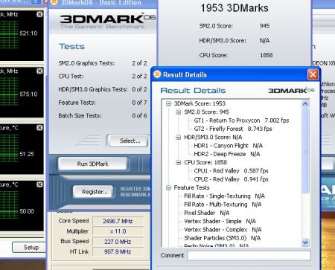The width and height of the screenshot is (335, 270).
Task: Click the Setup button in monitor window
Action: pos(30,247)
